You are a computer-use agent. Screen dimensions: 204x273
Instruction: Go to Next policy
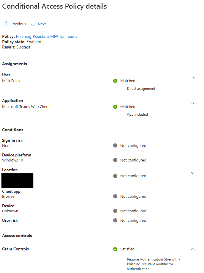click(x=42, y=24)
